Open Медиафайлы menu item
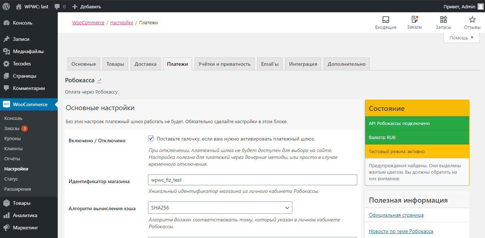This screenshot has height=238, width=485. [29, 51]
